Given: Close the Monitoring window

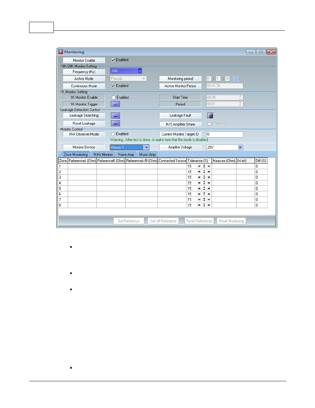Looking at the screenshot, I should 271,52.
